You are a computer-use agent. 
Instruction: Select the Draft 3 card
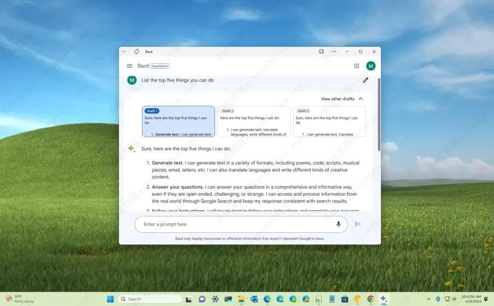pos(329,121)
